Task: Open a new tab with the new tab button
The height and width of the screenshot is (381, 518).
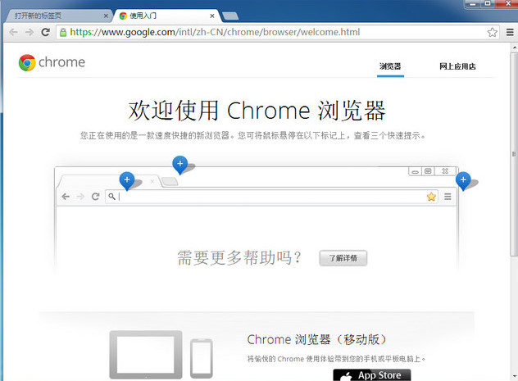Action: coord(230,16)
